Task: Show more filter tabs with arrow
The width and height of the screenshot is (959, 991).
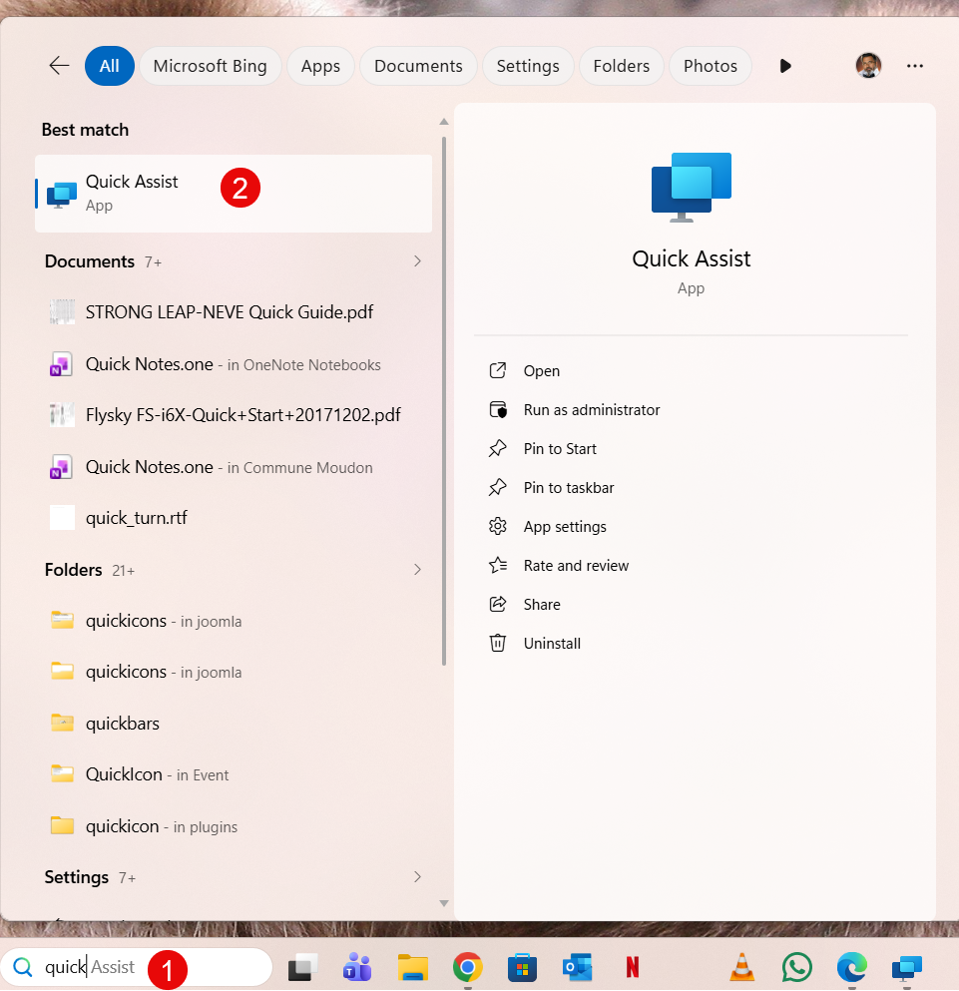Action: (x=785, y=66)
